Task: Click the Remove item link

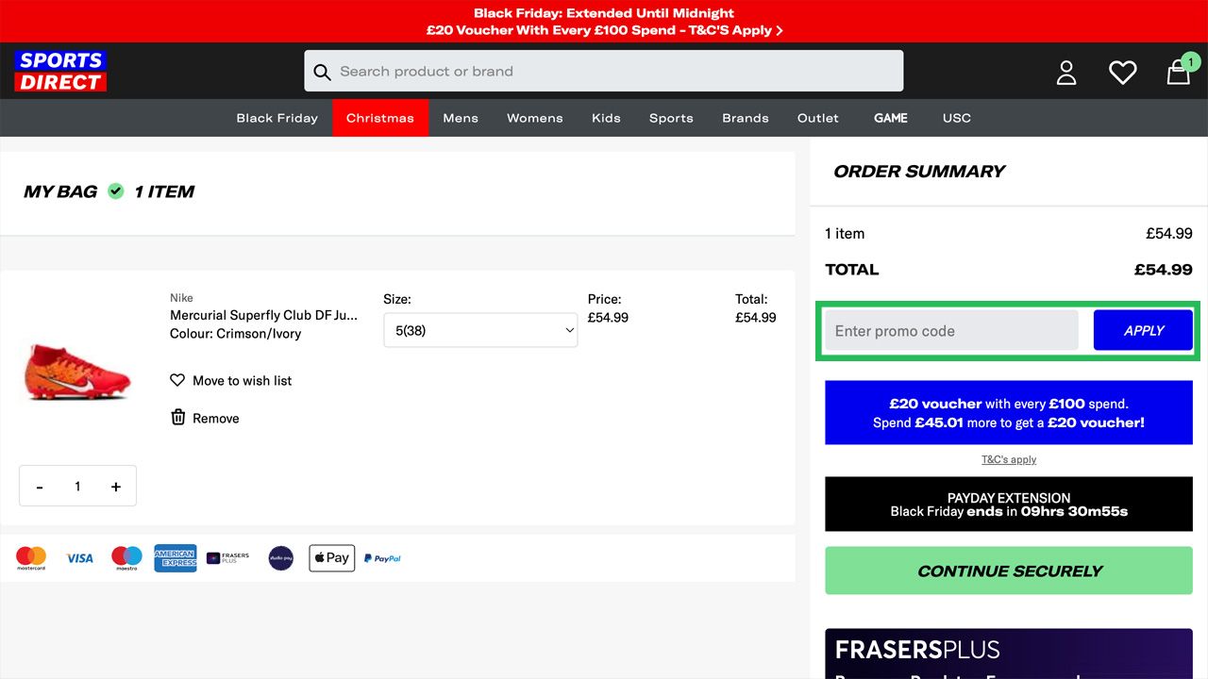Action: (216, 418)
